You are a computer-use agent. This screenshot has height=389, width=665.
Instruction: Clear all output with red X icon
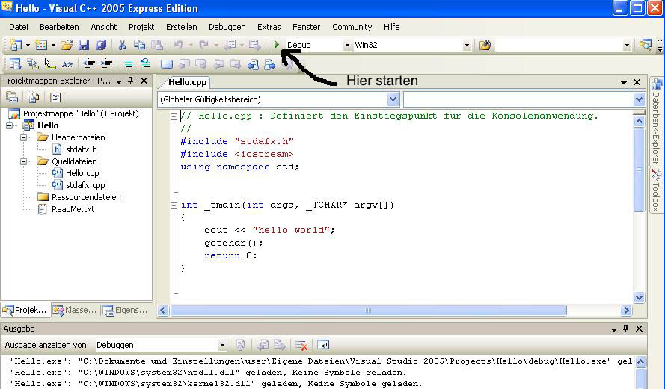coord(301,346)
